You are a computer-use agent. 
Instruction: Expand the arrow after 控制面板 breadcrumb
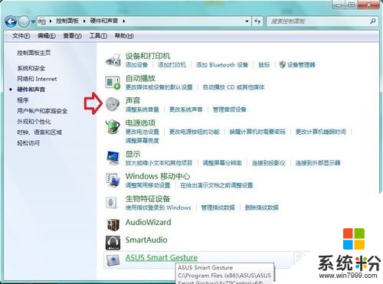84,21
